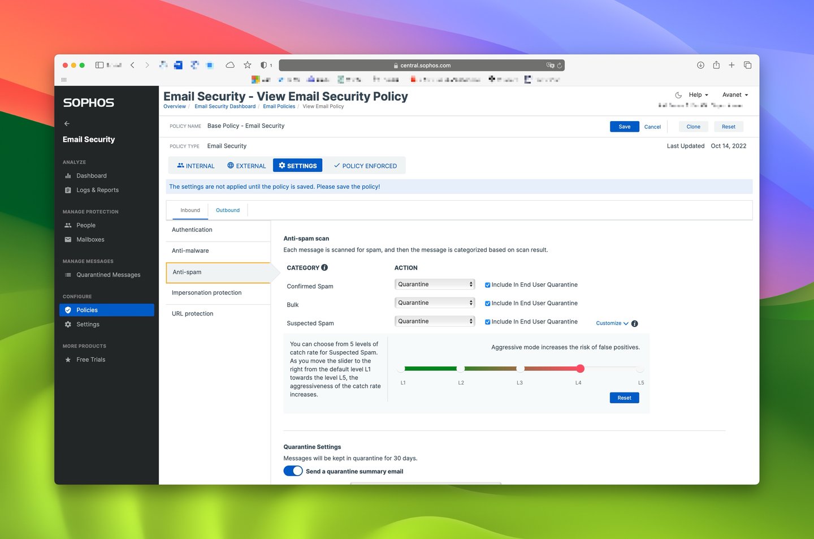Click the central.sophos.com address bar
814x539 pixels.
tap(422, 66)
